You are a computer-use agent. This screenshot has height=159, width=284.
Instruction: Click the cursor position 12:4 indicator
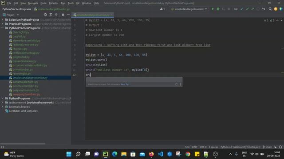tap(187, 147)
